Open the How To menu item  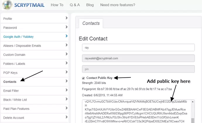(x=57, y=5)
